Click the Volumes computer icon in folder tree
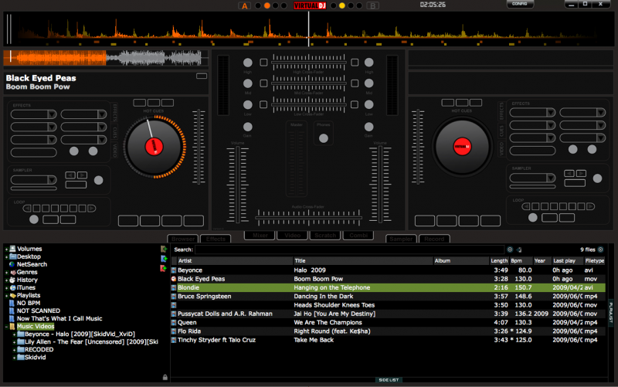The width and height of the screenshot is (618, 387). click(12, 249)
